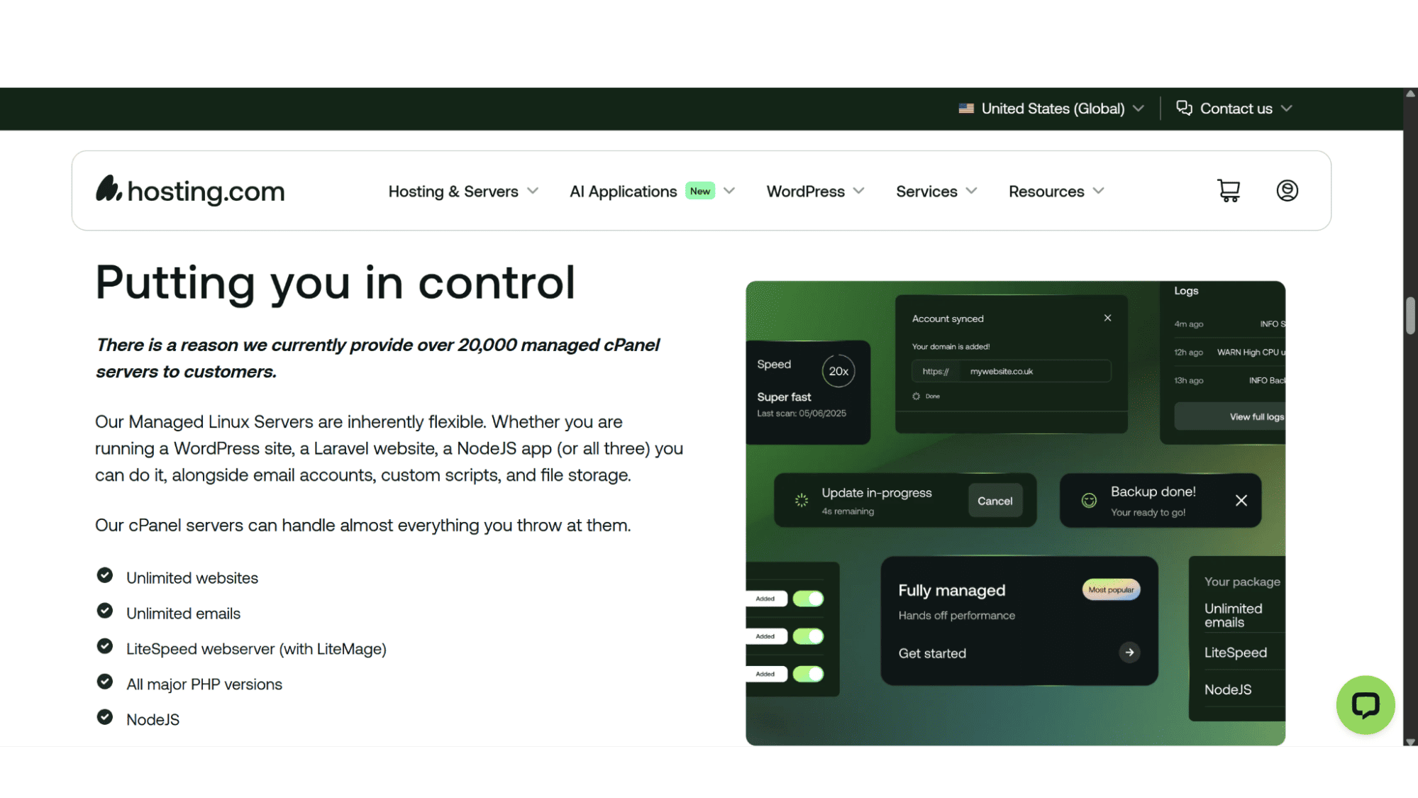Click the 'Our cPanel servers can handle' sentence
1418x798 pixels.
point(362,526)
